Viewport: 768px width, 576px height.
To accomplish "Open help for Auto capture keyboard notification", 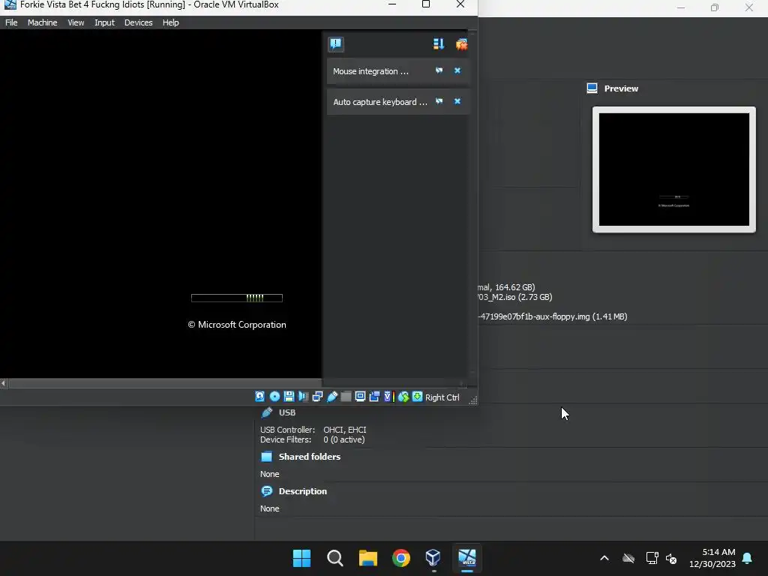I will point(439,101).
